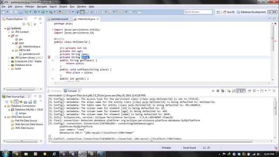Screen dimensions: 279x157
Task: Open the Navigate menu
Action: 42,7
